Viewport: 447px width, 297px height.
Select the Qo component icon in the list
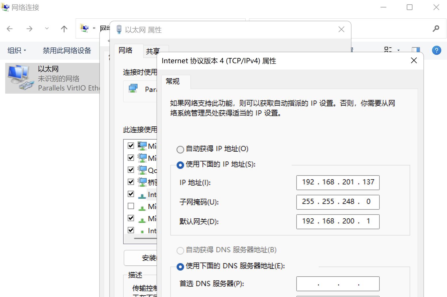[x=142, y=170]
